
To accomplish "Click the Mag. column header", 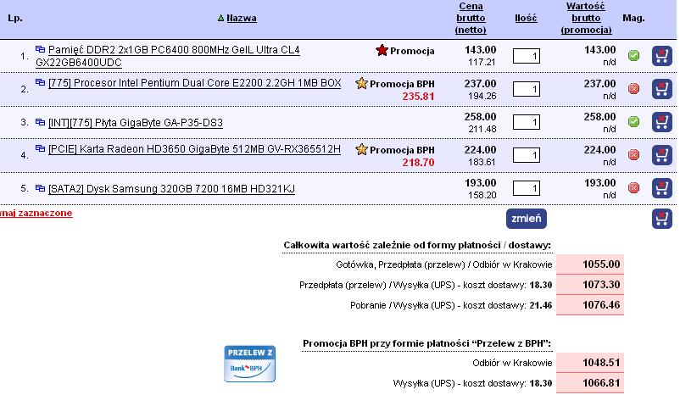I will click(633, 18).
